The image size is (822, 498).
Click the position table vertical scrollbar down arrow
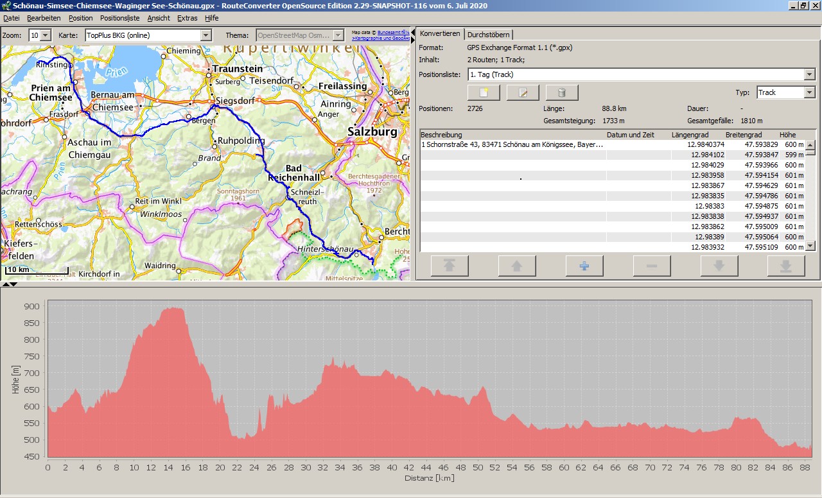coord(810,246)
